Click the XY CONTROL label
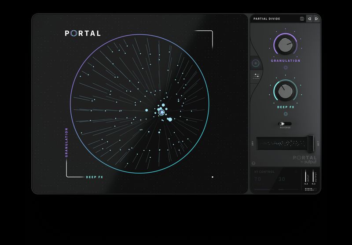The image size is (352, 245). click(x=264, y=172)
